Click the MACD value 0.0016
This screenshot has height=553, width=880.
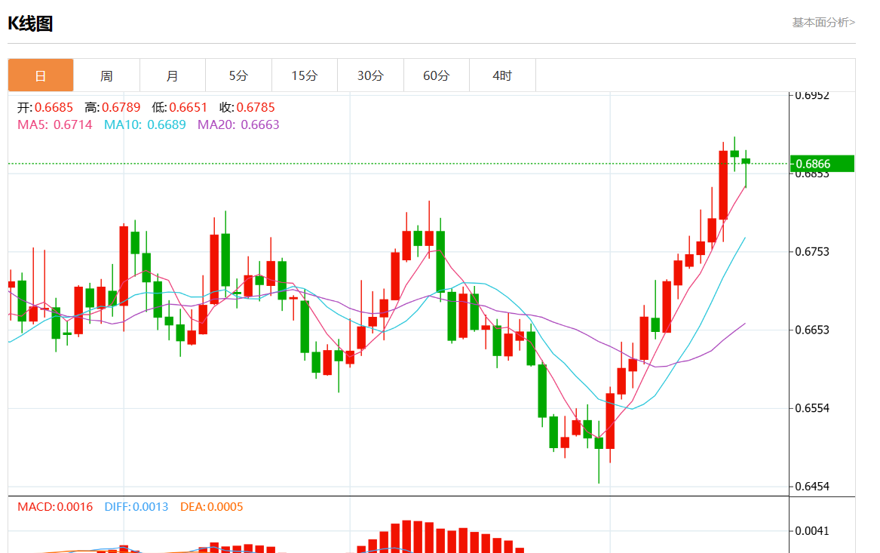pyautogui.click(x=75, y=507)
